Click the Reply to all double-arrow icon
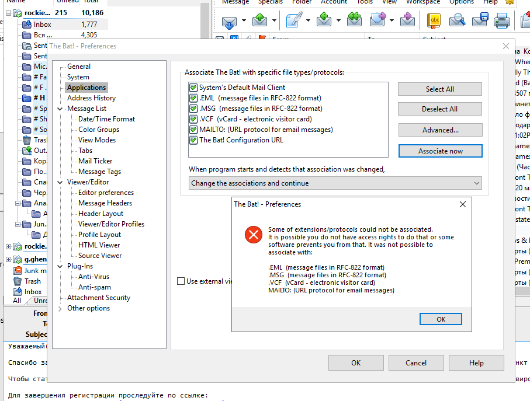 point(354,20)
